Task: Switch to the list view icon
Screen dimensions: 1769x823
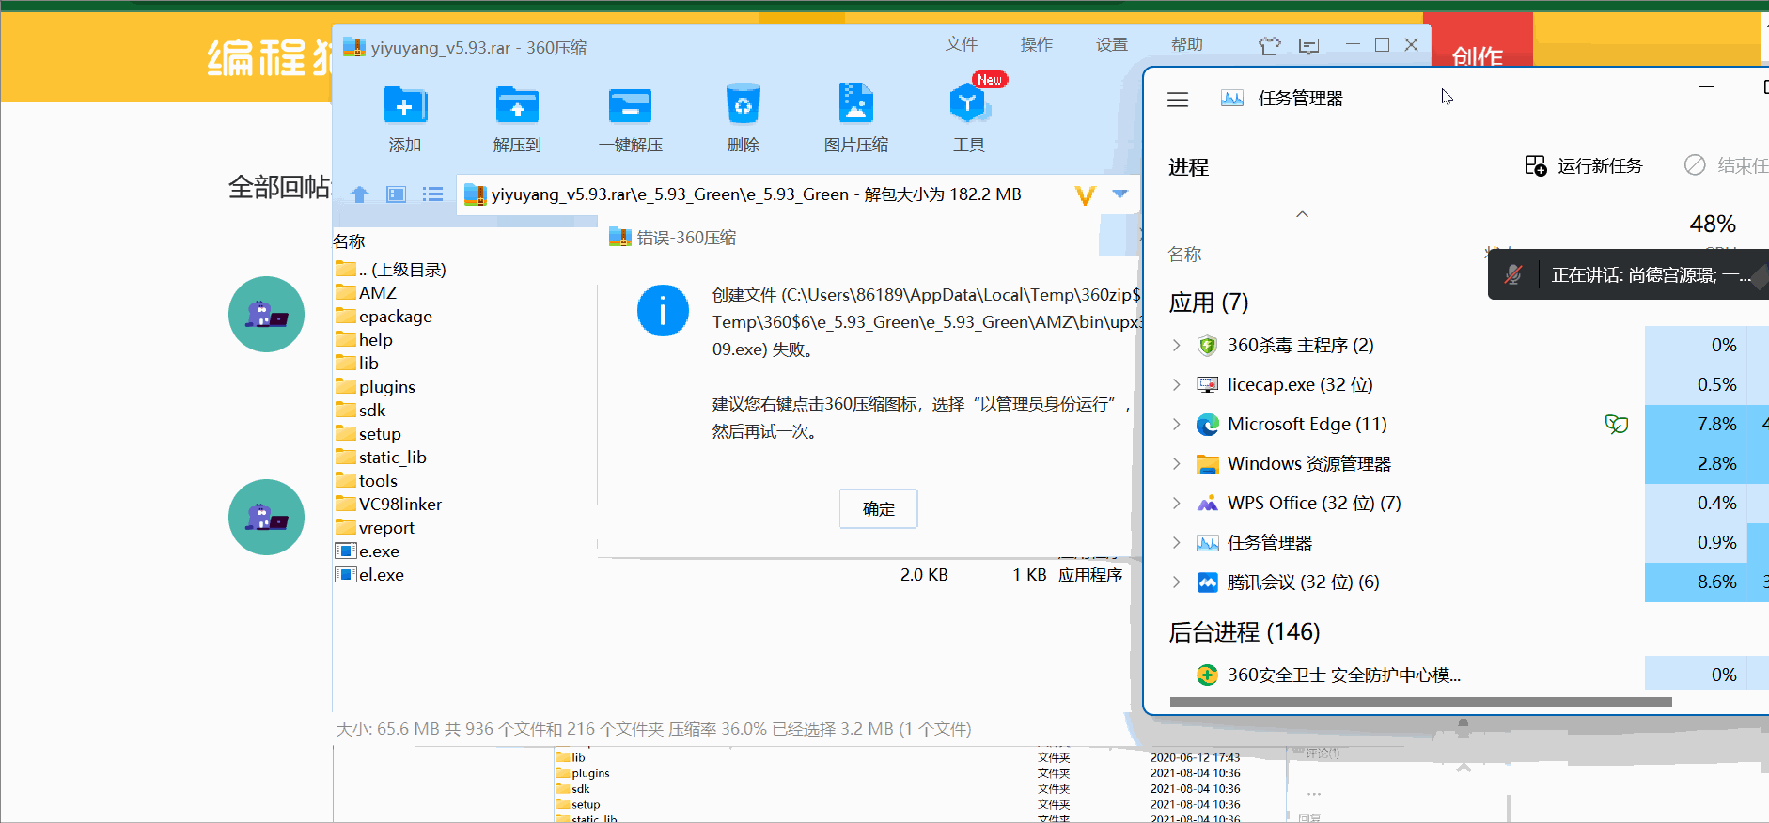Action: (432, 194)
